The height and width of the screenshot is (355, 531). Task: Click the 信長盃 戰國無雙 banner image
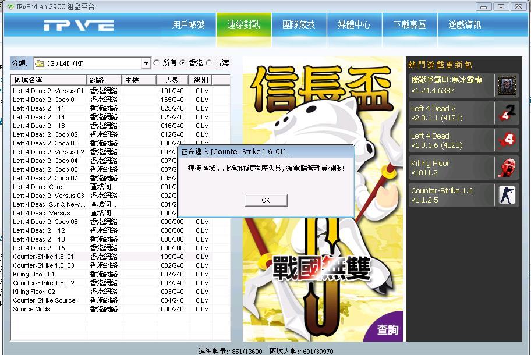pos(323,199)
